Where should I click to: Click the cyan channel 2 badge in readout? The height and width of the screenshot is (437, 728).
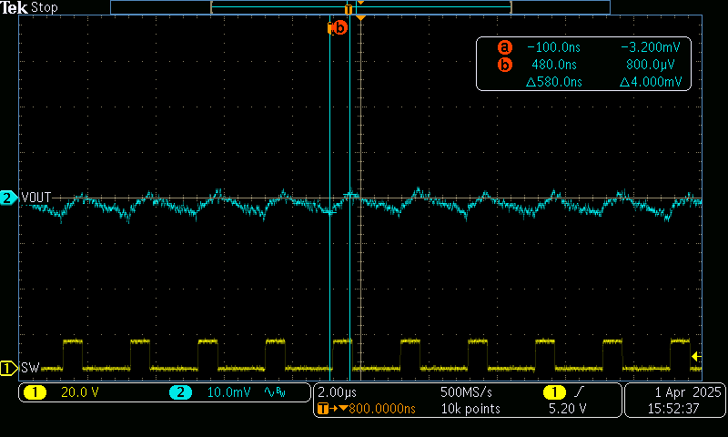pyautogui.click(x=180, y=392)
